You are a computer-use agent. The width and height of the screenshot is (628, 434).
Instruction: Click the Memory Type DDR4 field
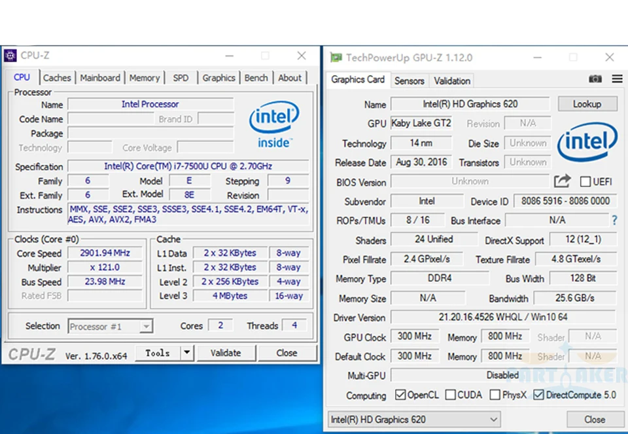(x=440, y=278)
